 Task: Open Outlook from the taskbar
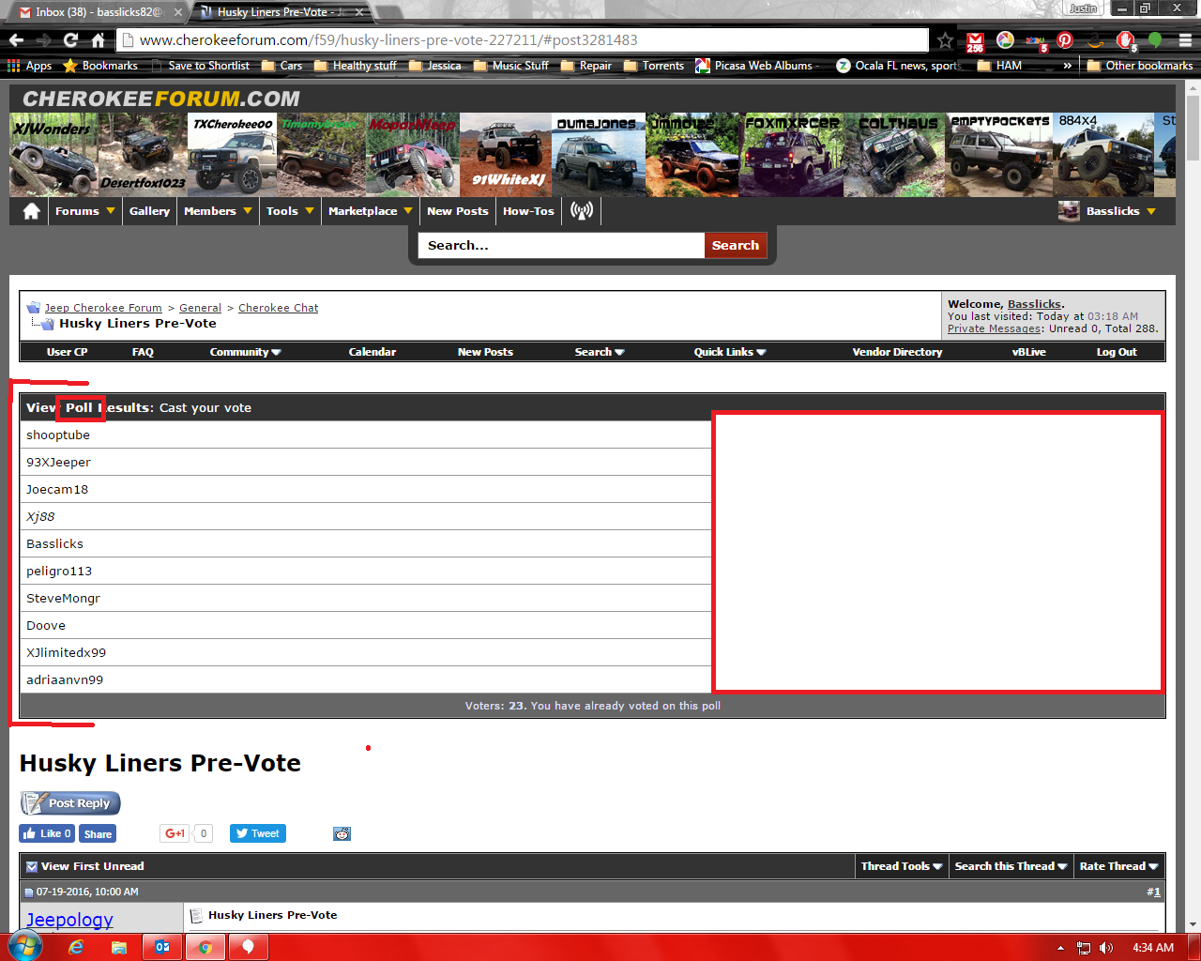pos(161,947)
